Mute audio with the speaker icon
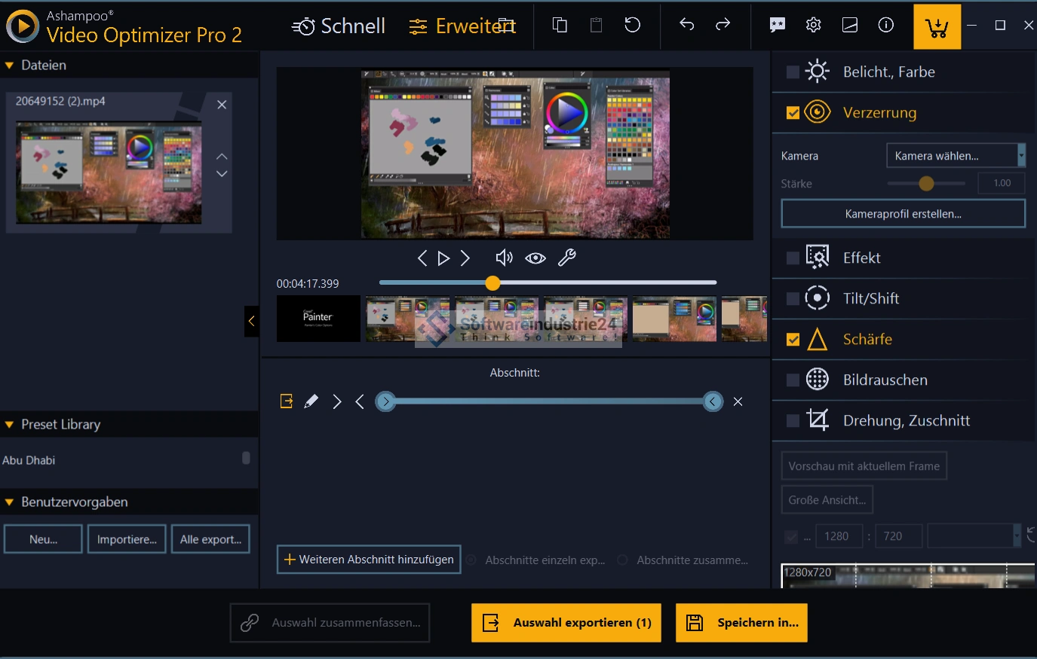Screen dimensions: 1037x659 click(504, 258)
